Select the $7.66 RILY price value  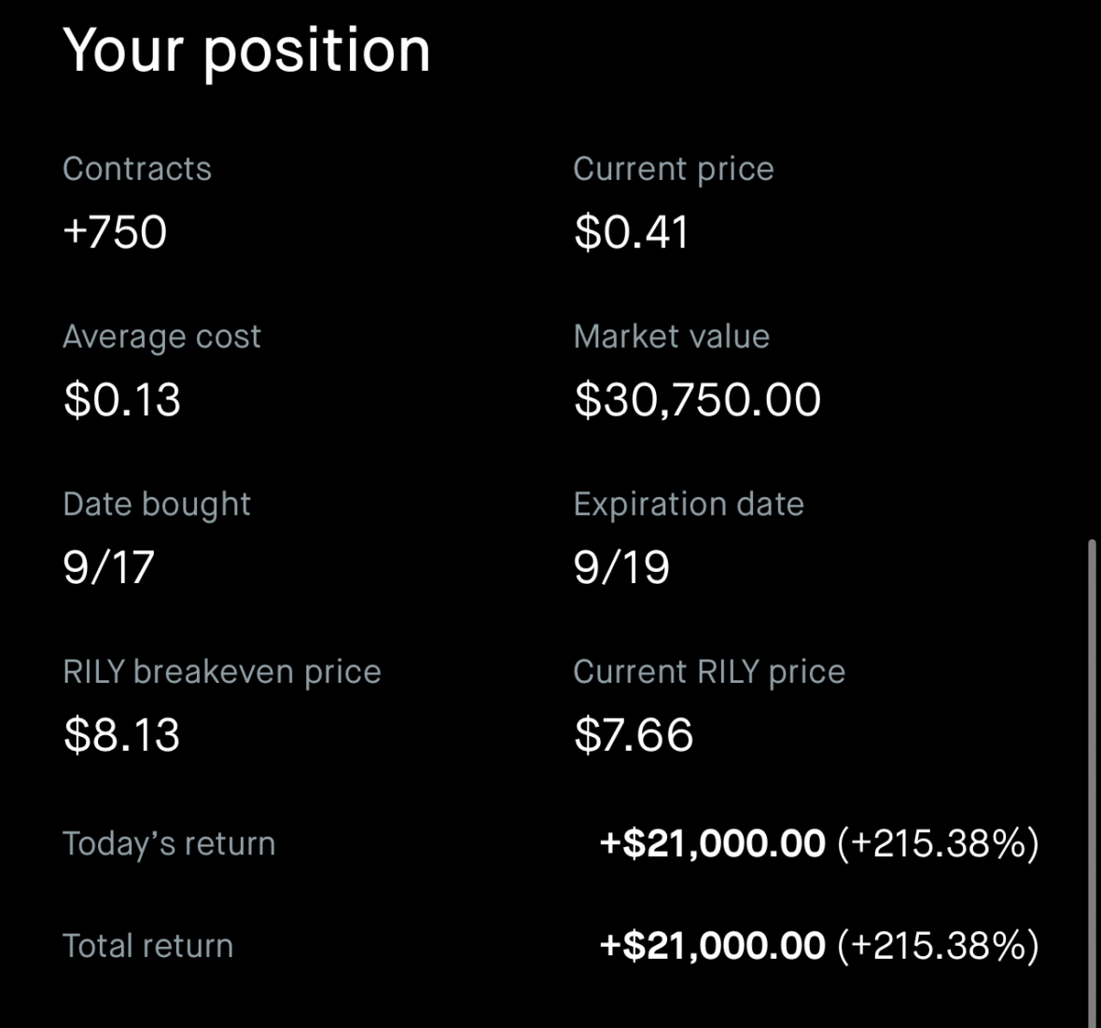point(634,735)
